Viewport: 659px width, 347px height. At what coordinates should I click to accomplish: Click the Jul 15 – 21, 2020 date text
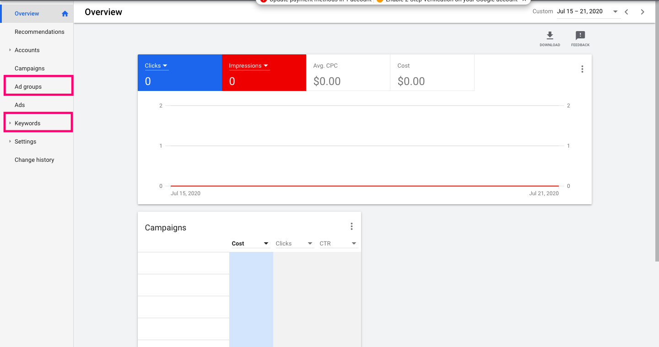point(580,11)
